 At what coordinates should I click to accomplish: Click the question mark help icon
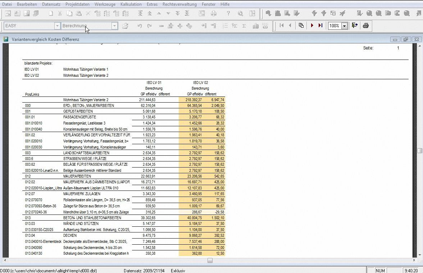[228, 14]
